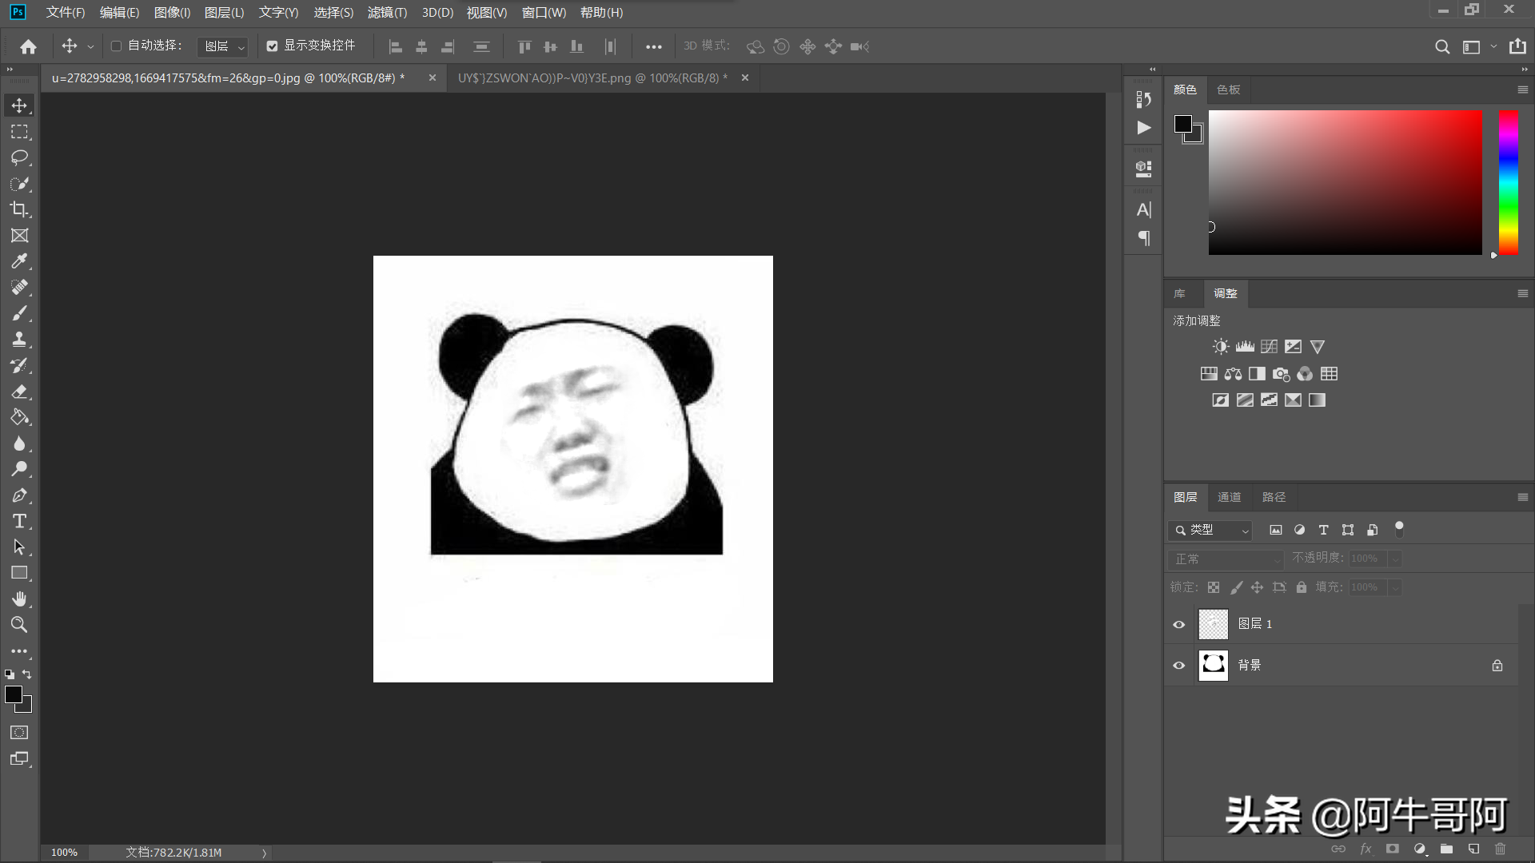Hide the 背景 layer
The image size is (1535, 863).
click(1178, 665)
